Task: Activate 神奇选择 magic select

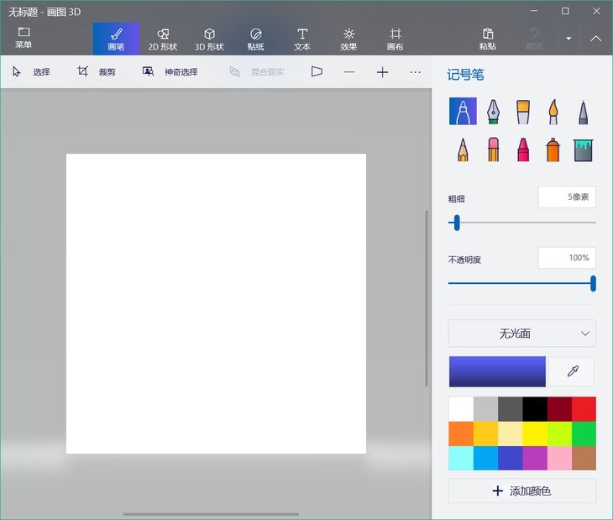Action: pyautogui.click(x=170, y=72)
